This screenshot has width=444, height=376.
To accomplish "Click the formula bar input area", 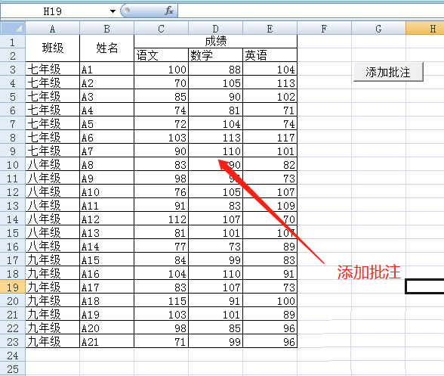I will click(311, 11).
